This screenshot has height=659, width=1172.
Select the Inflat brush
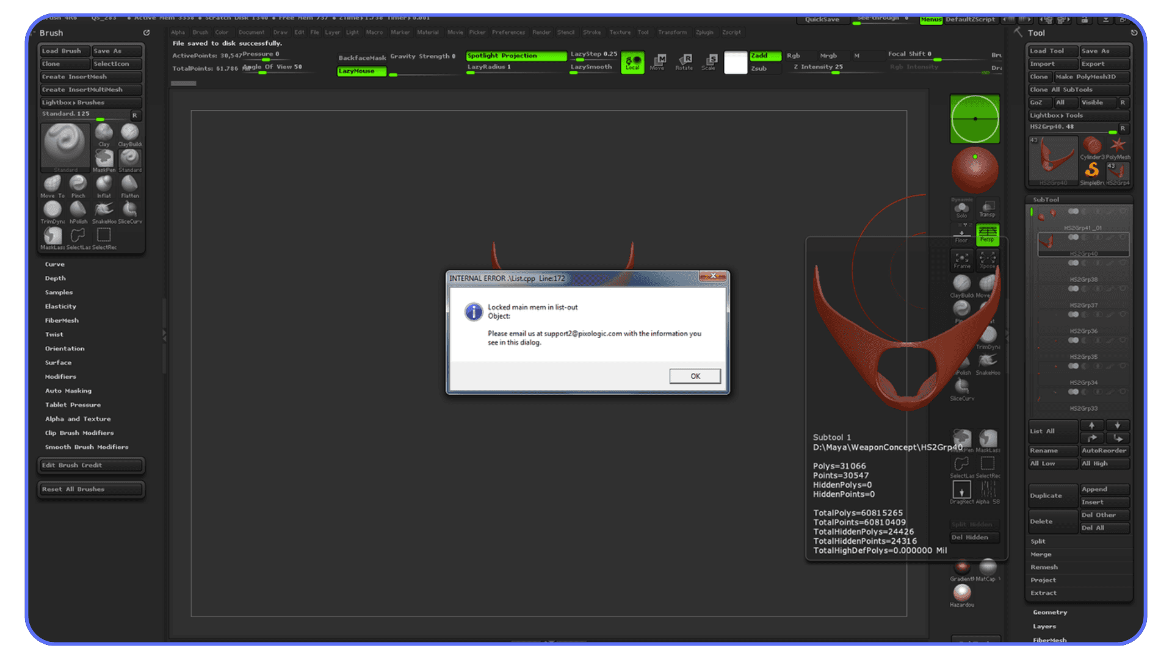(x=104, y=185)
